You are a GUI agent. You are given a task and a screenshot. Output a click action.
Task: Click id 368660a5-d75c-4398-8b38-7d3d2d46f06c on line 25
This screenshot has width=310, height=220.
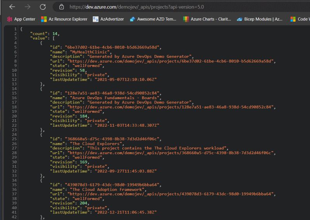[112, 139]
